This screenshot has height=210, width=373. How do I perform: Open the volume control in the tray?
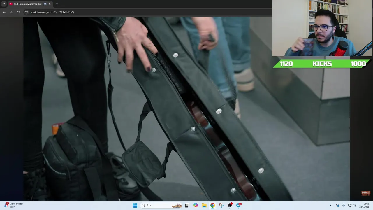[x=355, y=205]
